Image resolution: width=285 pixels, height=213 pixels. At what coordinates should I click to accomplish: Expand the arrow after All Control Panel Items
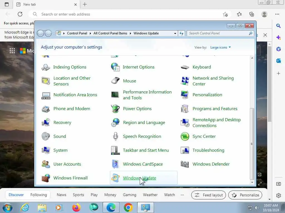click(130, 33)
